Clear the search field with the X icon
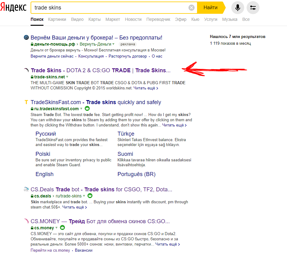The height and width of the screenshot is (259, 287). [192, 8]
